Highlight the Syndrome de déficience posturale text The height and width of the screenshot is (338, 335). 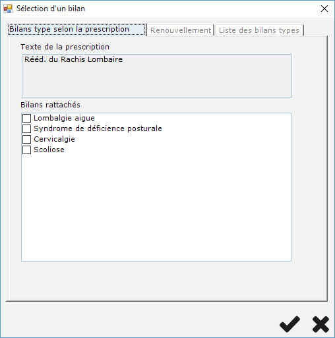(98, 128)
